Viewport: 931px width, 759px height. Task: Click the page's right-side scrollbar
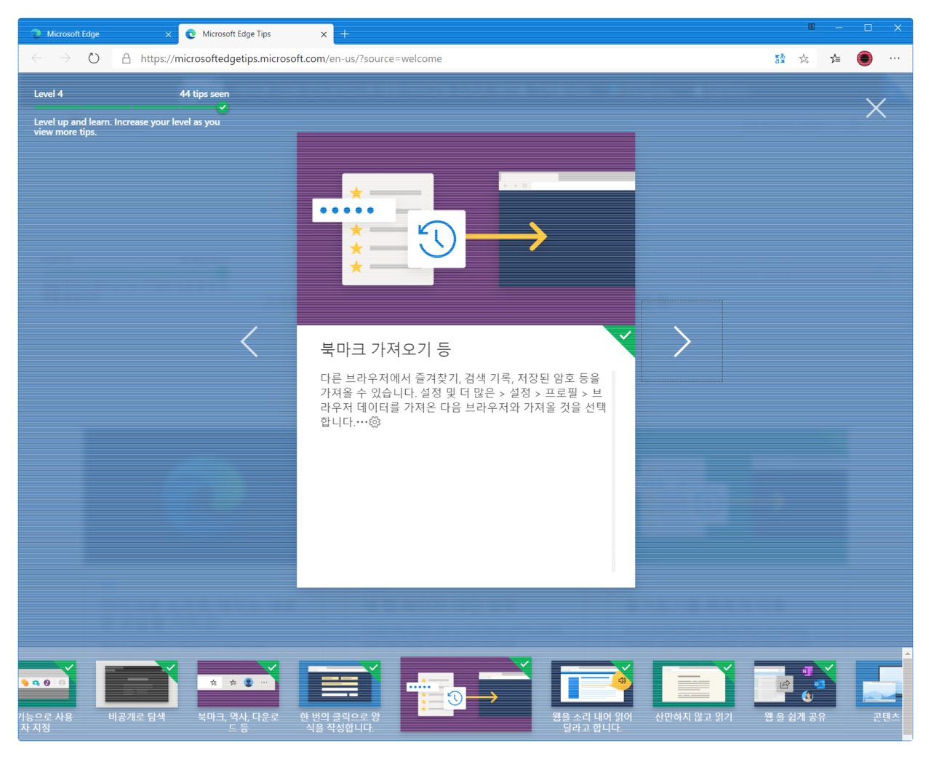[907, 694]
